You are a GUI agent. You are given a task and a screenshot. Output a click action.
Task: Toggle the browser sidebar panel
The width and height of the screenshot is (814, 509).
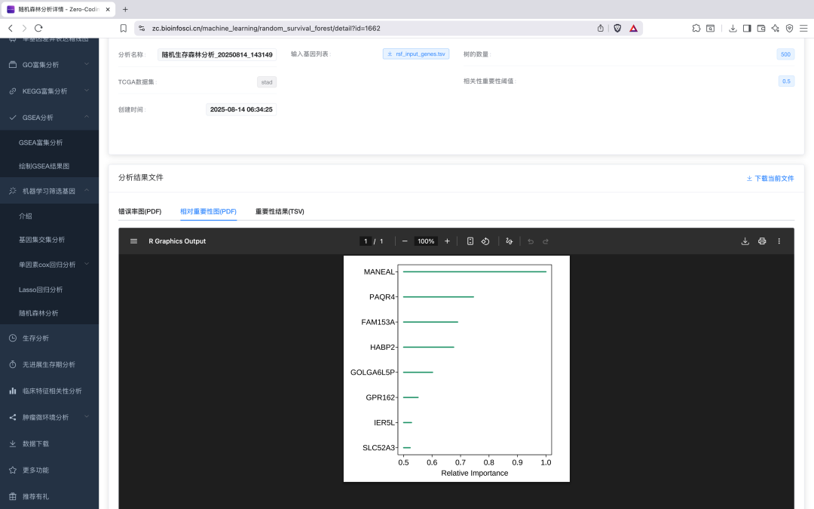coord(746,28)
